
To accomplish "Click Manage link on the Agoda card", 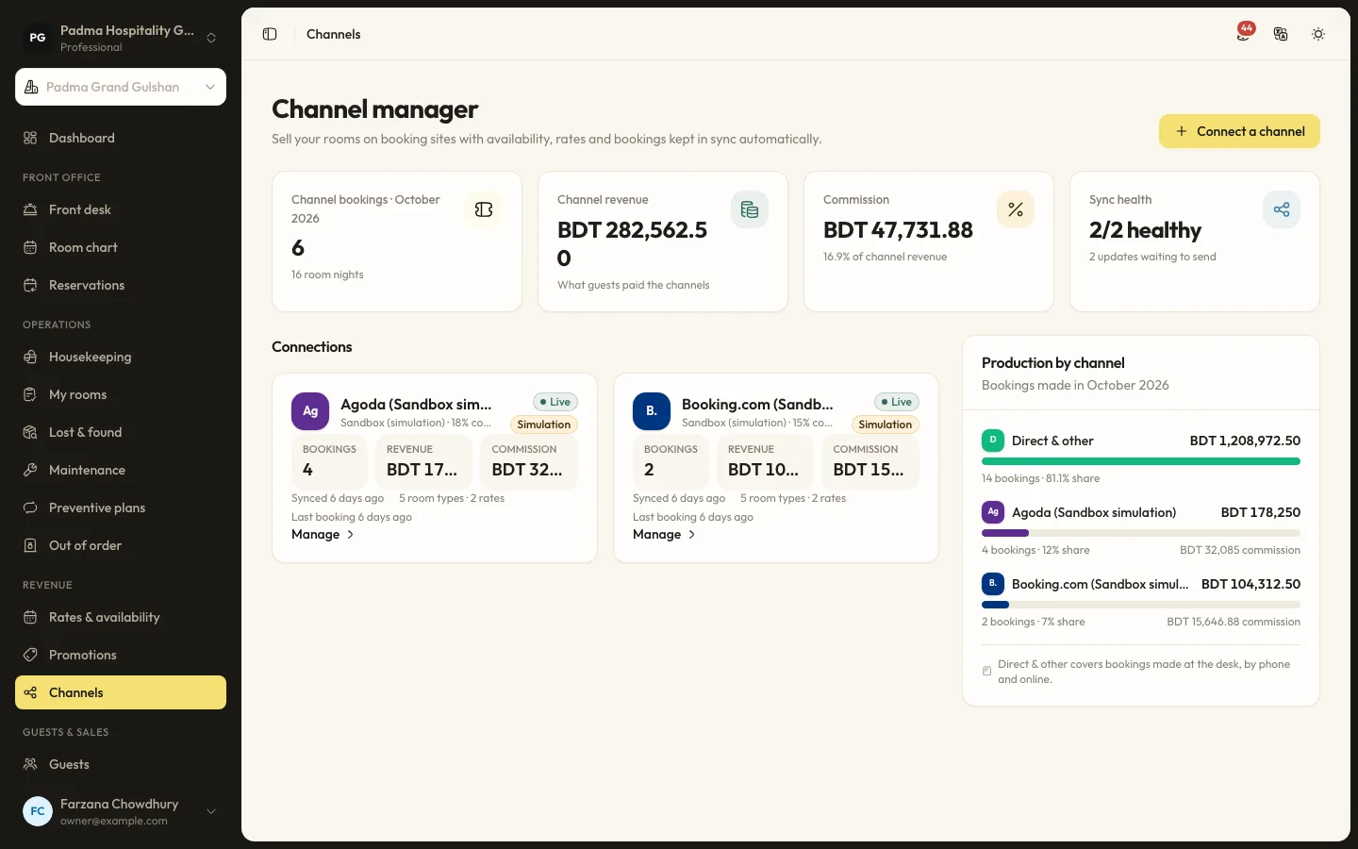I will [323, 535].
